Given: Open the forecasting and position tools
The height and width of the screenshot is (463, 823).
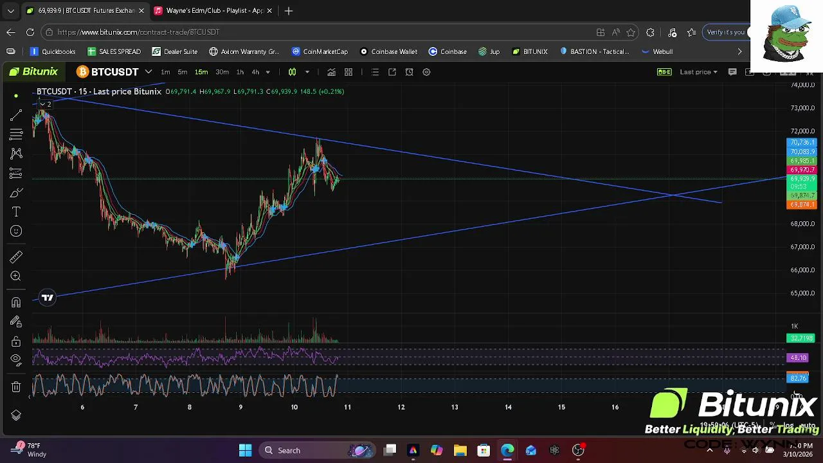Looking at the screenshot, I should tap(16, 173).
